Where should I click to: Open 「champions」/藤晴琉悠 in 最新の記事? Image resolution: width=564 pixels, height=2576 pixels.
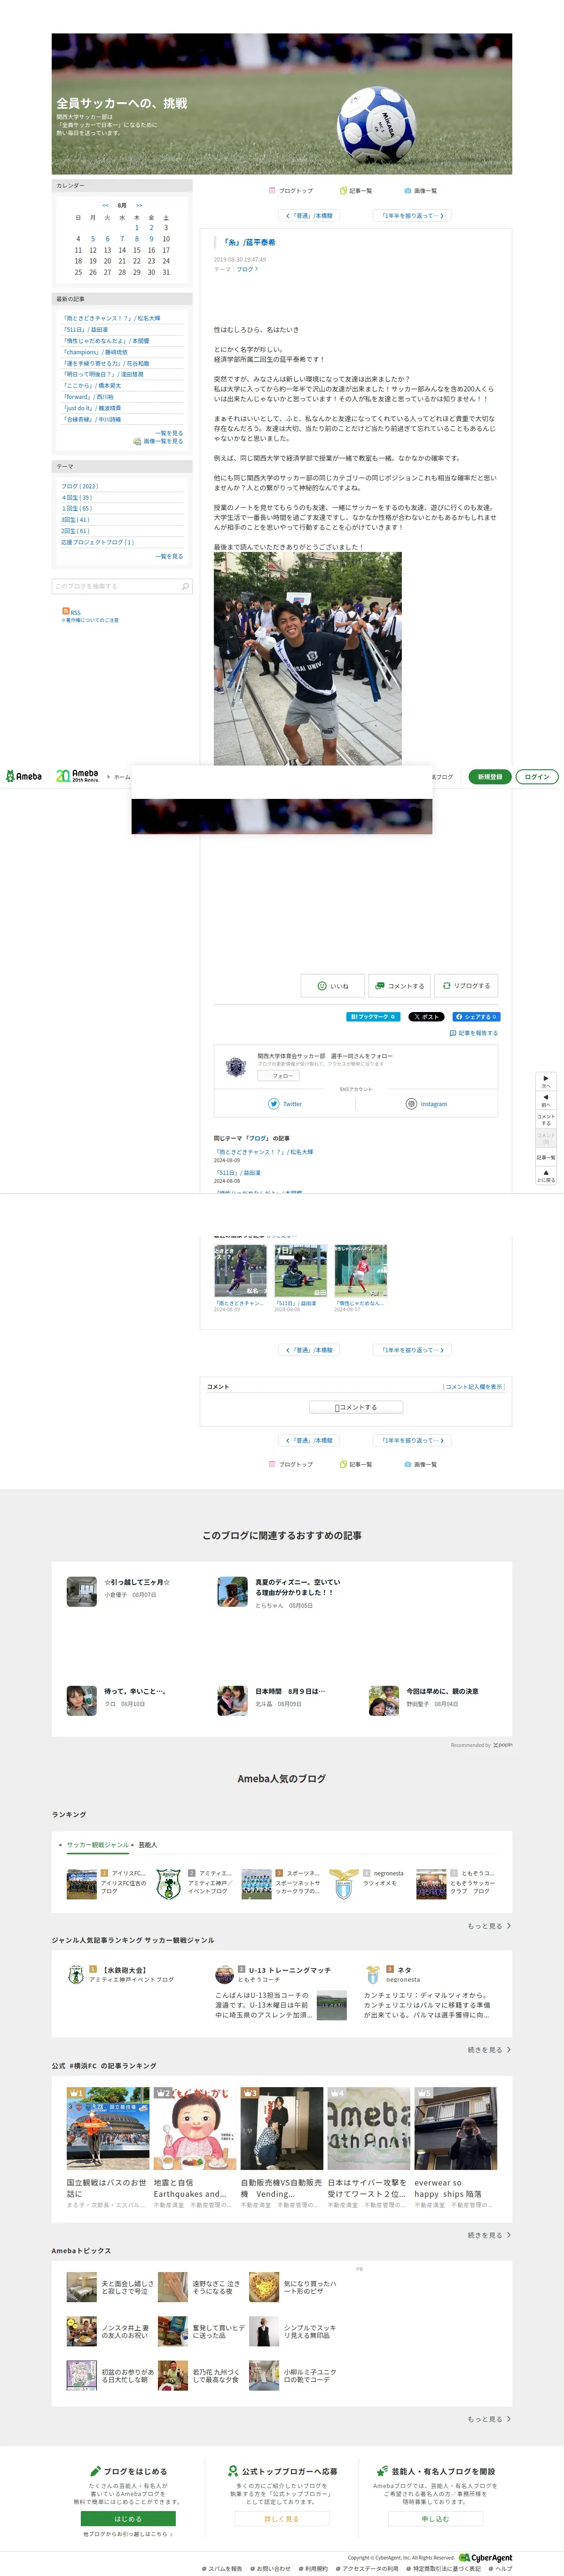click(96, 352)
